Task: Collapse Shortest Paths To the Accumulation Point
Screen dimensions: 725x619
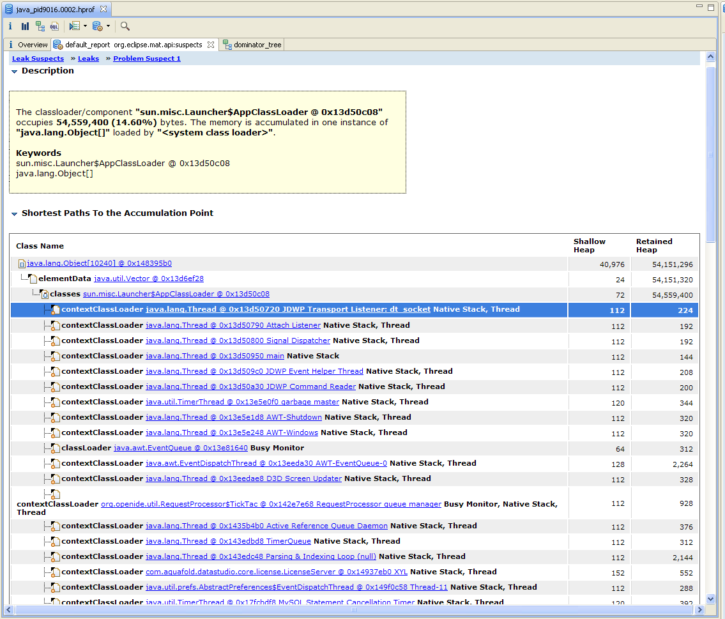Action: 14,214
